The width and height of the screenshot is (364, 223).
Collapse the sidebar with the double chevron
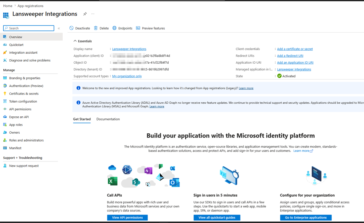point(59,28)
